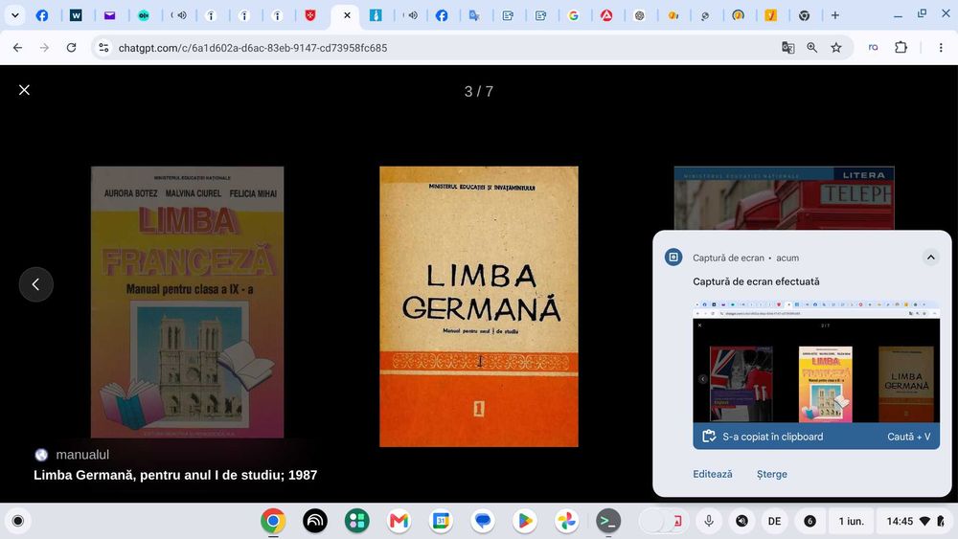The height and width of the screenshot is (539, 958).
Task: Switch to the purple mail tab
Action: tap(109, 15)
